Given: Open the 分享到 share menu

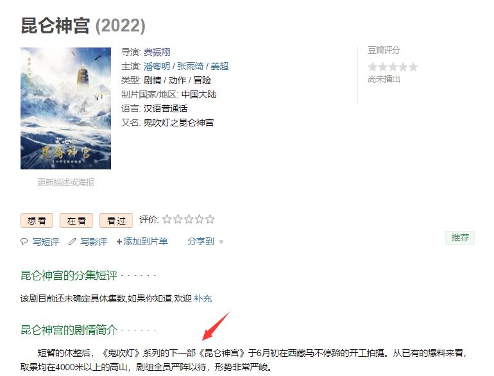Looking at the screenshot, I should 201,242.
